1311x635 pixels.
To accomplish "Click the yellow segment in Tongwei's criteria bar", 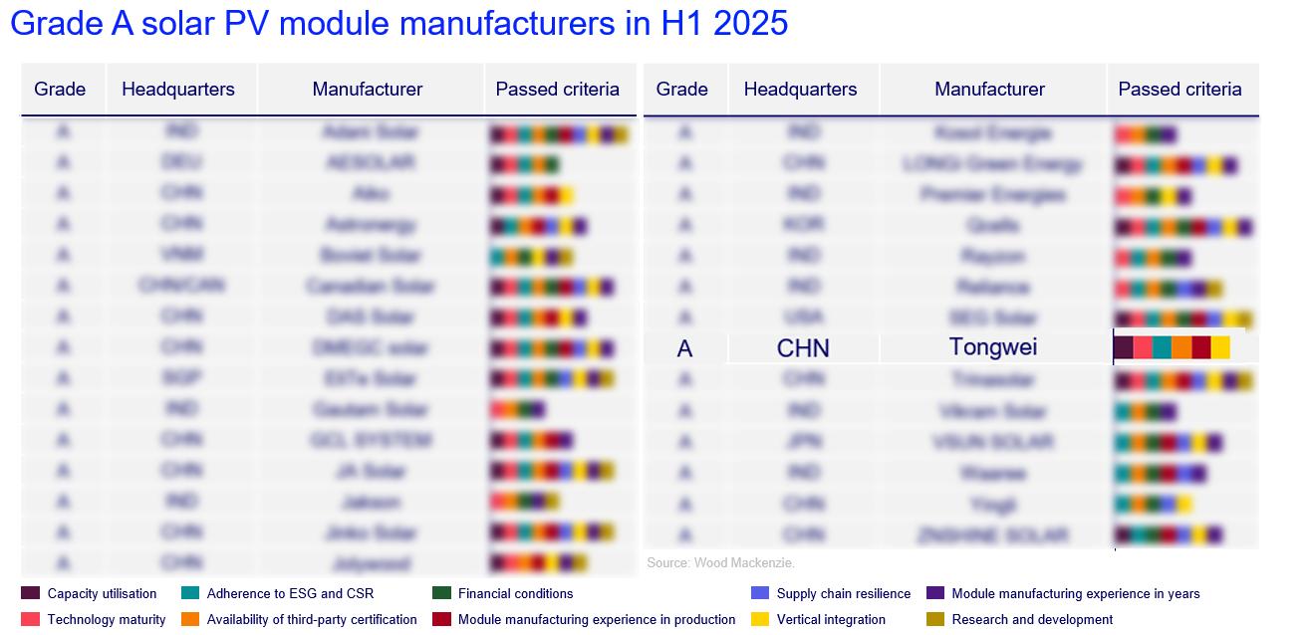I will 1220,348.
